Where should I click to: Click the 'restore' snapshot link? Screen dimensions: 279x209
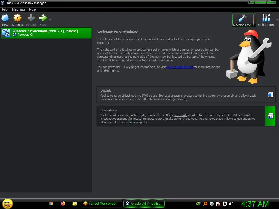point(160,119)
